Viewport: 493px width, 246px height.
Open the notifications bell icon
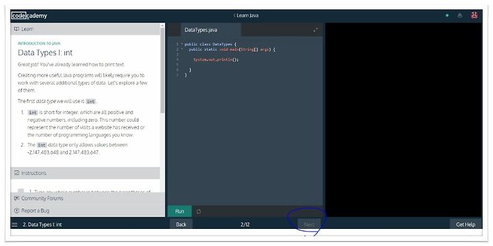tap(459, 15)
